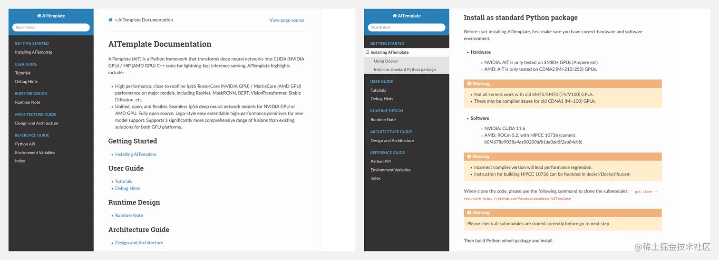Click REFERENCE GUIDE caption in left sidebar

coord(32,135)
